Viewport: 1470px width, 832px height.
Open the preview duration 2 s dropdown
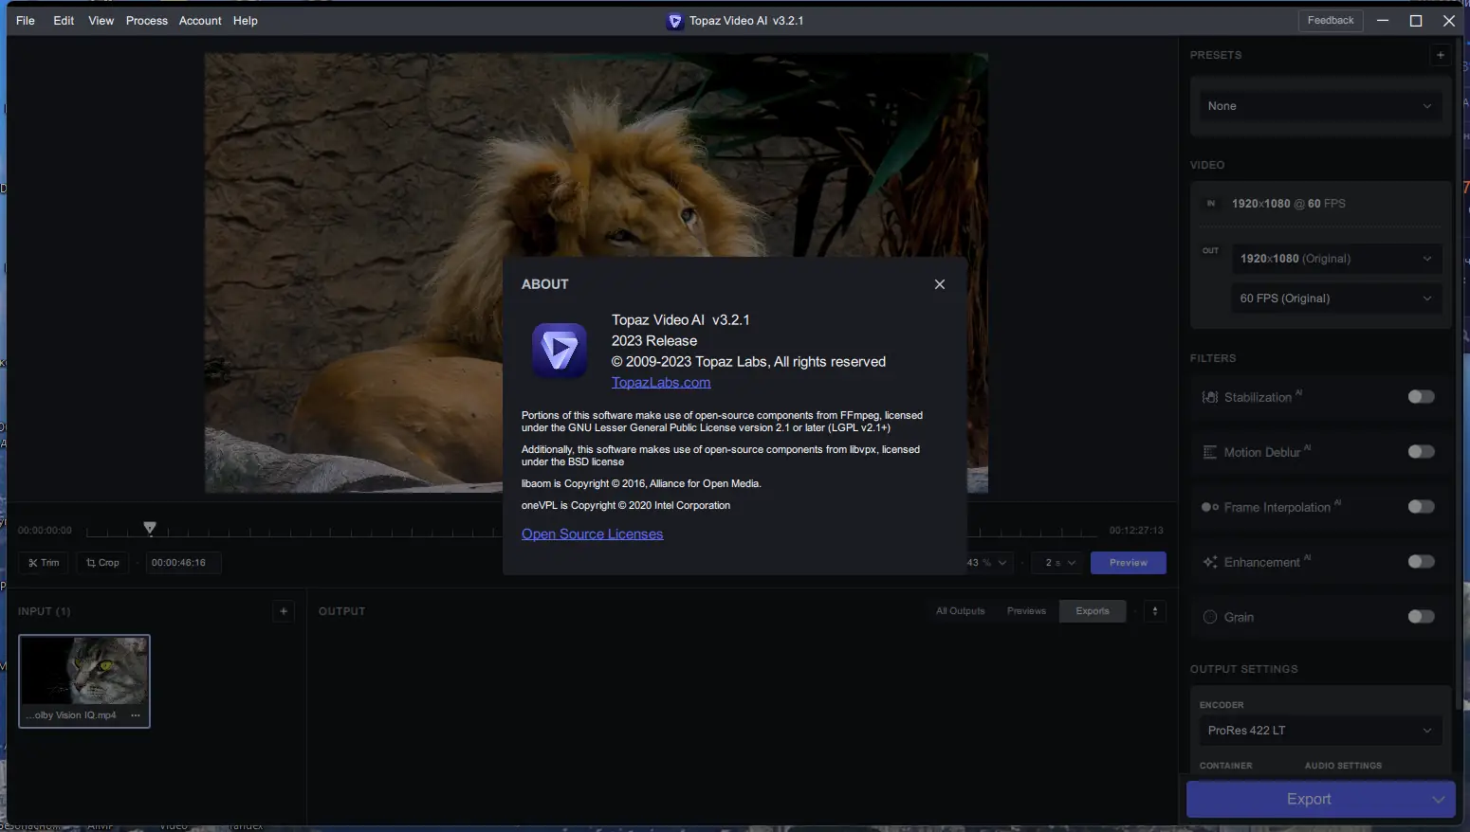pos(1059,563)
